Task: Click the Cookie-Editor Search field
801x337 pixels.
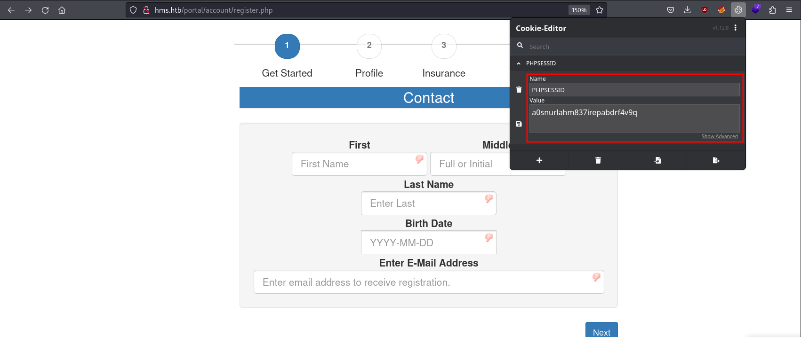Action: pos(635,47)
